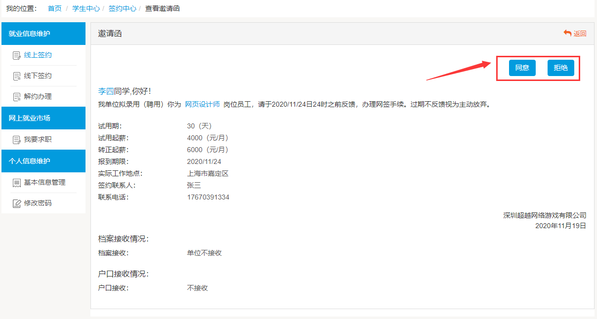The width and height of the screenshot is (597, 319).
Task: Click the 解约办理 sidebar icon
Action: [x=16, y=97]
